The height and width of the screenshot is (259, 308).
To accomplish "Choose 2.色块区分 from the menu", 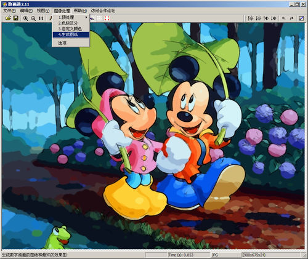I will click(x=71, y=23).
